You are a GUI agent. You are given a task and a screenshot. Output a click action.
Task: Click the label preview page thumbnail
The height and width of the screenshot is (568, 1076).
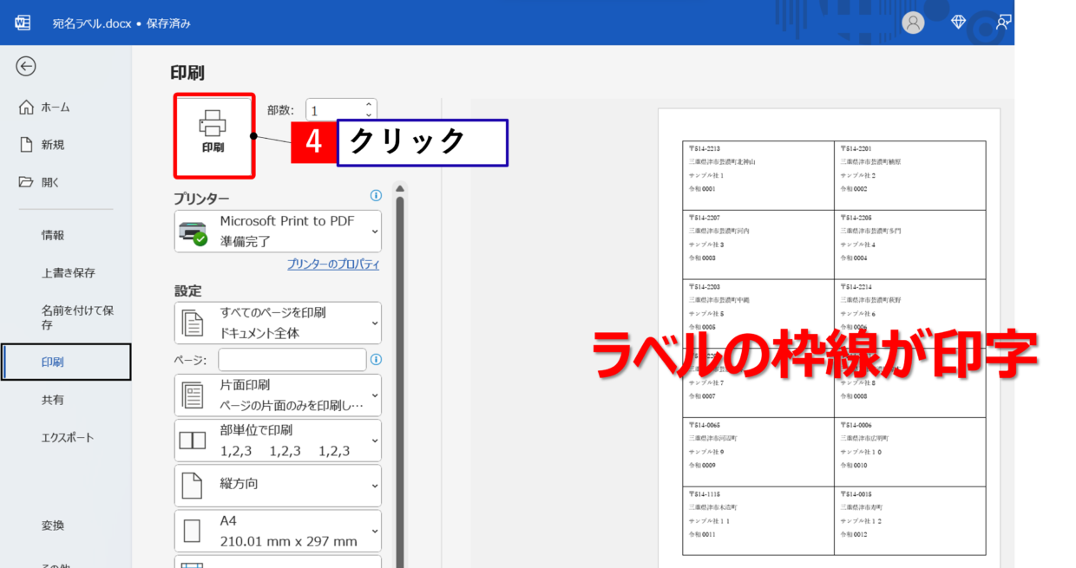tap(829, 338)
